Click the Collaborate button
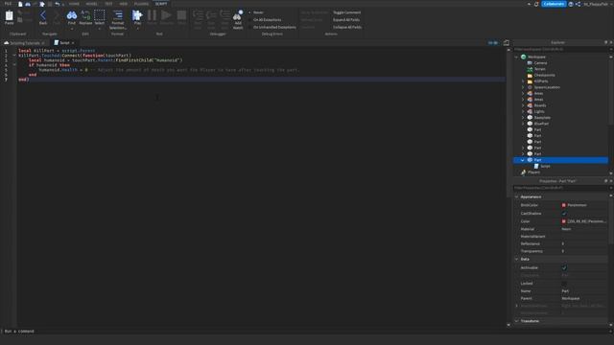This screenshot has height=345, width=614. 554,4
